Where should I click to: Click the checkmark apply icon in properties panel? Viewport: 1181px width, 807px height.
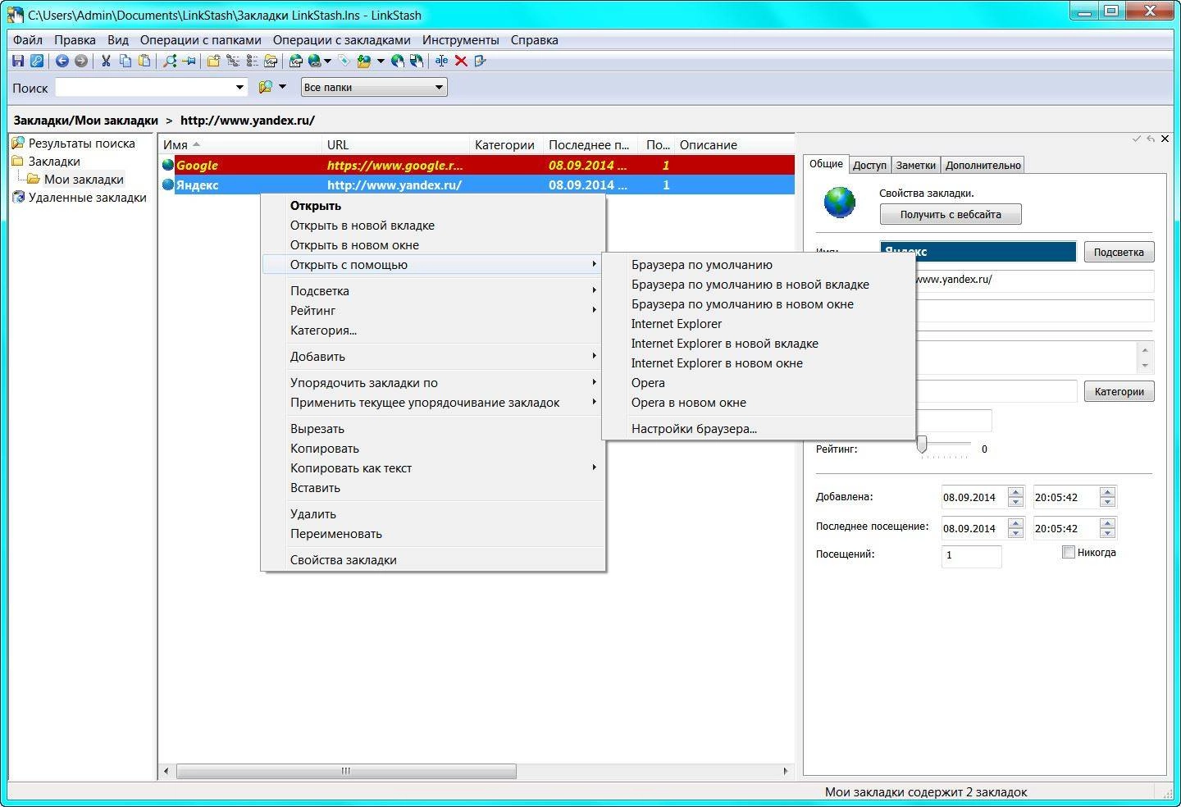(1137, 139)
